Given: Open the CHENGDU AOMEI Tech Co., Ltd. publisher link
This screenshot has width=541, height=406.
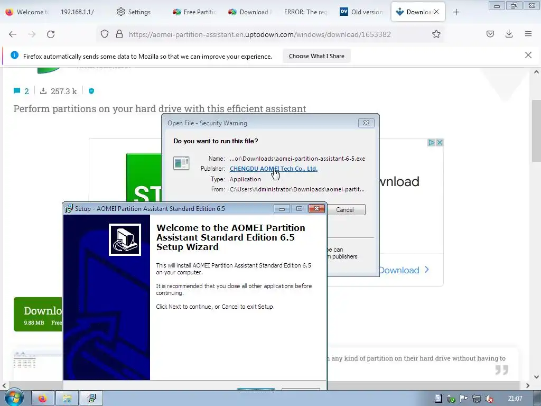Looking at the screenshot, I should [x=273, y=169].
